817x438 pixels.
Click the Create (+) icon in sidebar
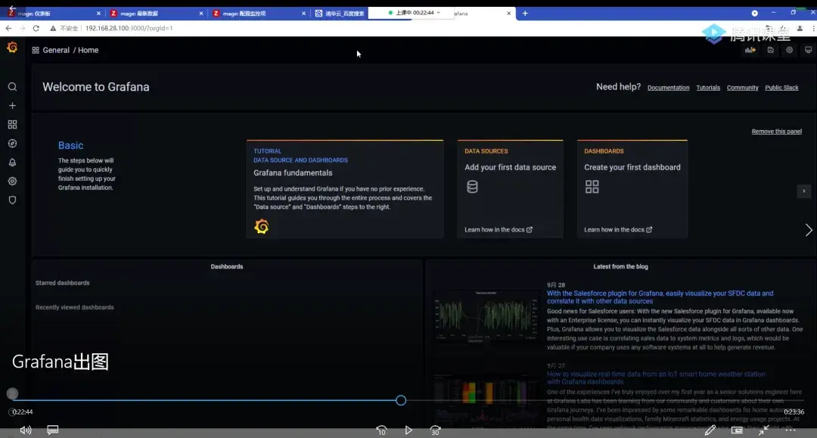pos(12,105)
